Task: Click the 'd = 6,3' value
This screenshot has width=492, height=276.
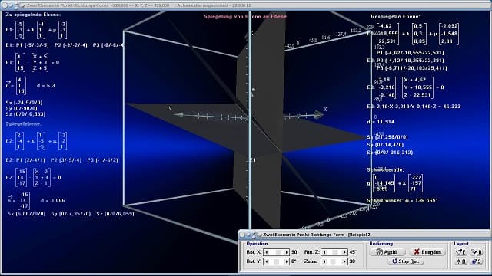Action: (46, 85)
